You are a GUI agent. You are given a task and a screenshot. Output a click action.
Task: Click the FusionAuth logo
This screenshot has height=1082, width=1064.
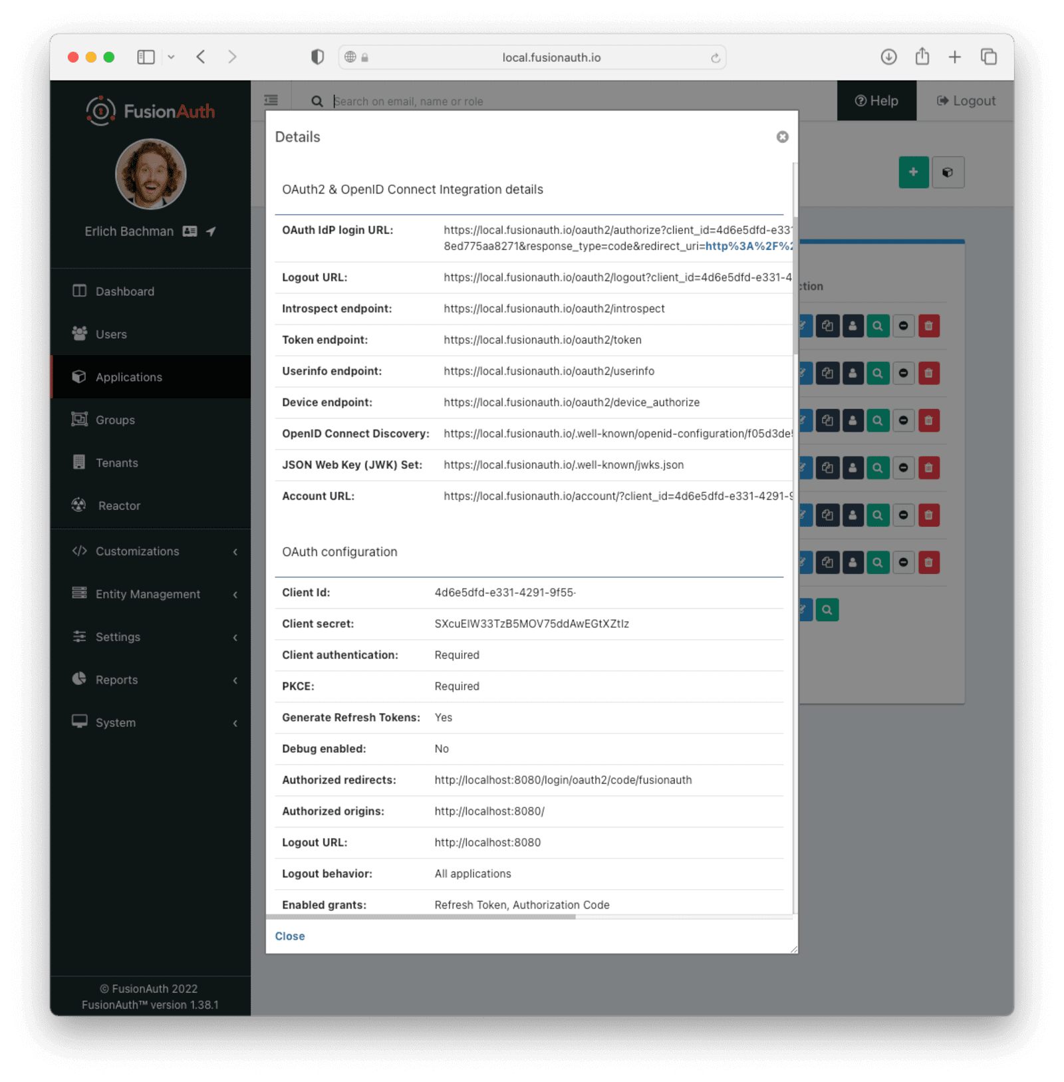click(151, 111)
